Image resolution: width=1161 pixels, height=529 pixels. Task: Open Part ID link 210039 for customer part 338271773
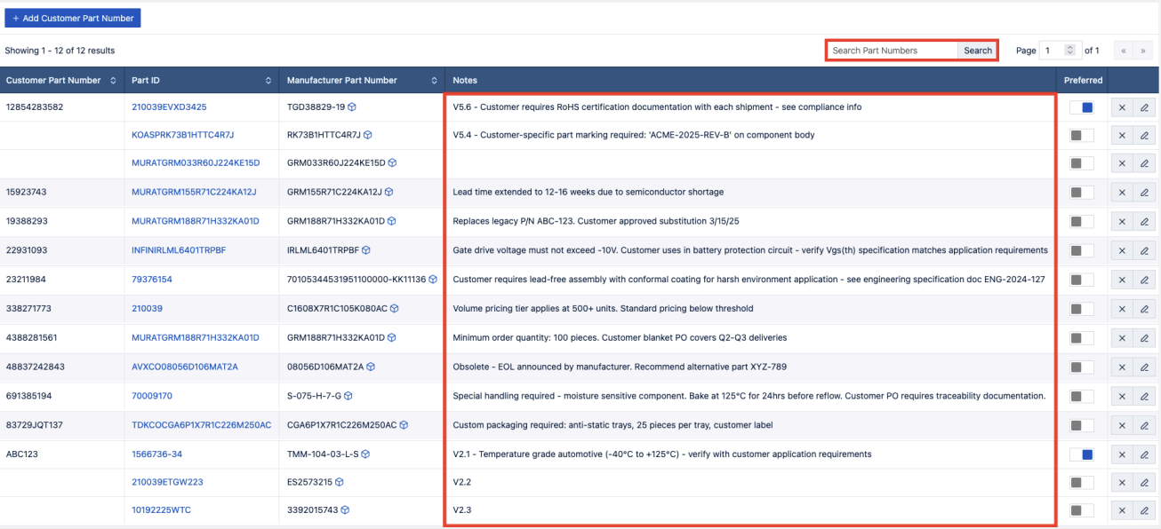147,309
